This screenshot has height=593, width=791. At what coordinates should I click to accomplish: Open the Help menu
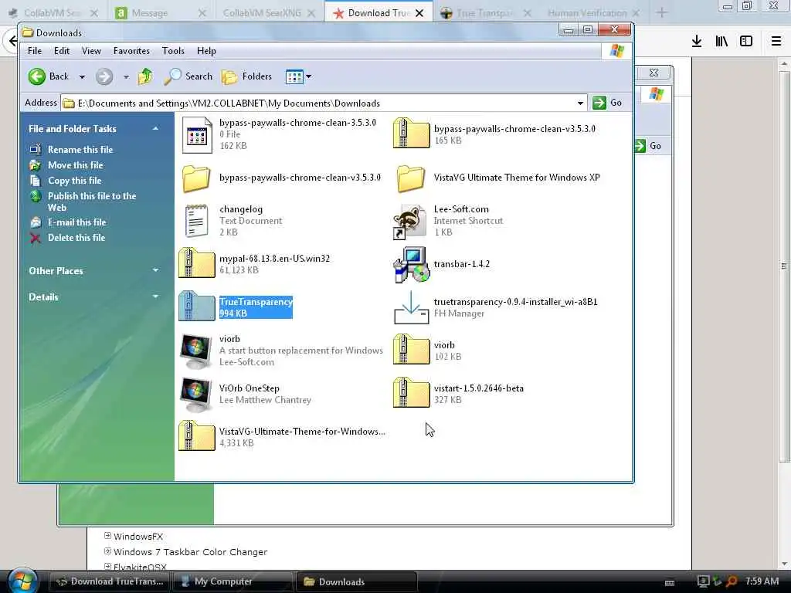[x=206, y=51]
